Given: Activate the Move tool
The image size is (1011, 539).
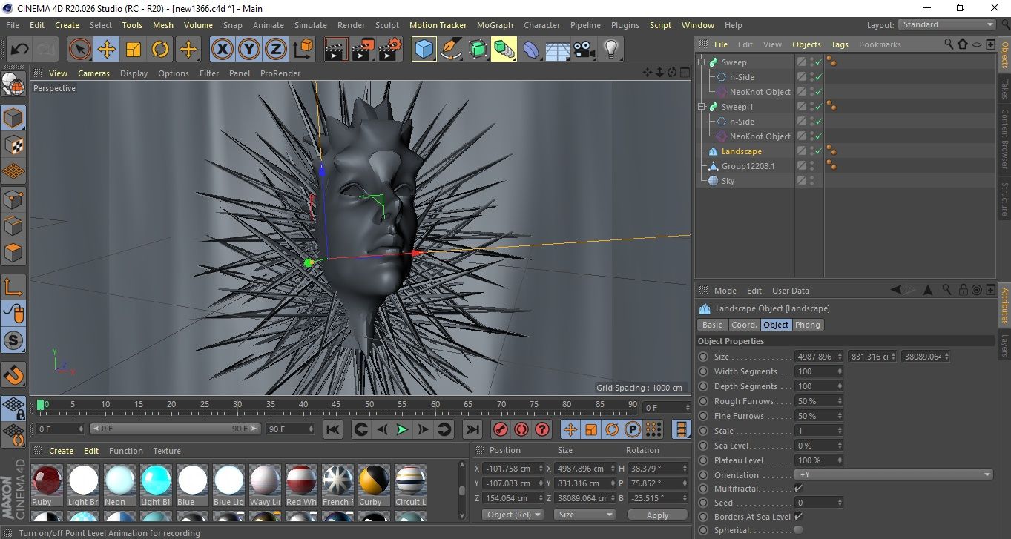Looking at the screenshot, I should pos(107,50).
